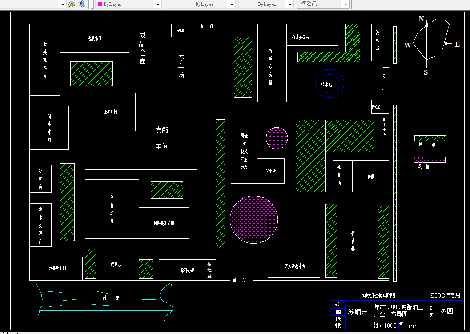The width and height of the screenshot is (470, 334).
Task: Select the 成品仓库 label
Action: (x=142, y=48)
